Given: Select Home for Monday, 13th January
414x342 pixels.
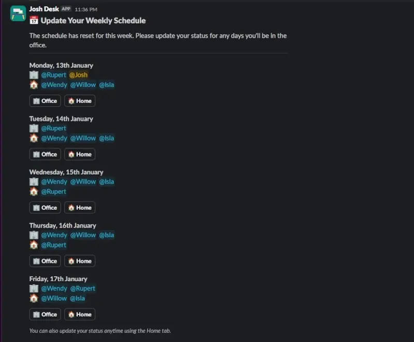Looking at the screenshot, I should [x=80, y=101].
